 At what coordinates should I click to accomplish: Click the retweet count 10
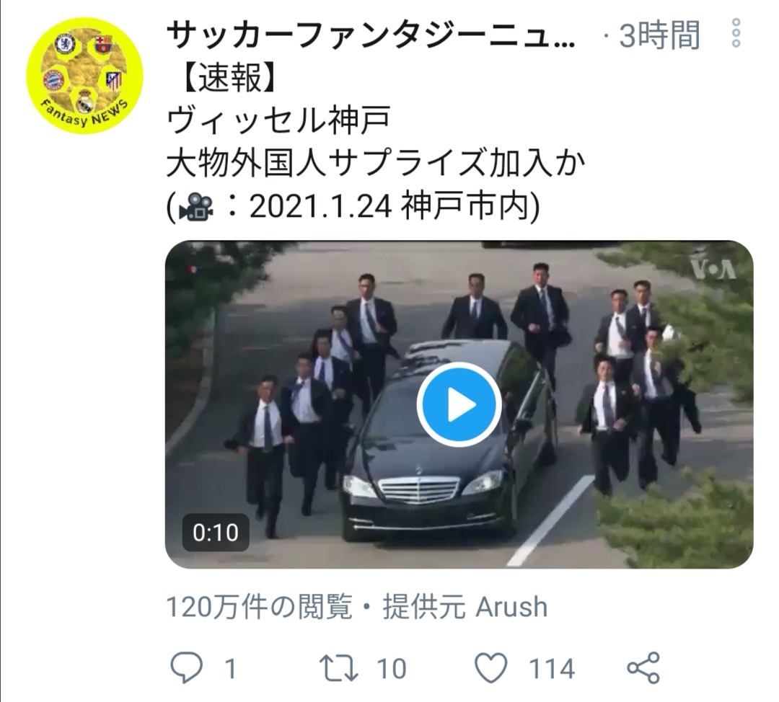(392, 668)
